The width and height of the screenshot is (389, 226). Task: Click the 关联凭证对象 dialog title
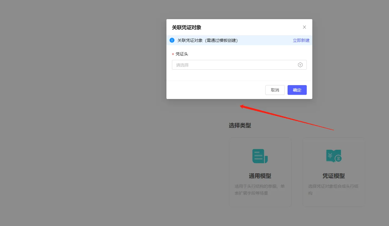pyautogui.click(x=186, y=27)
